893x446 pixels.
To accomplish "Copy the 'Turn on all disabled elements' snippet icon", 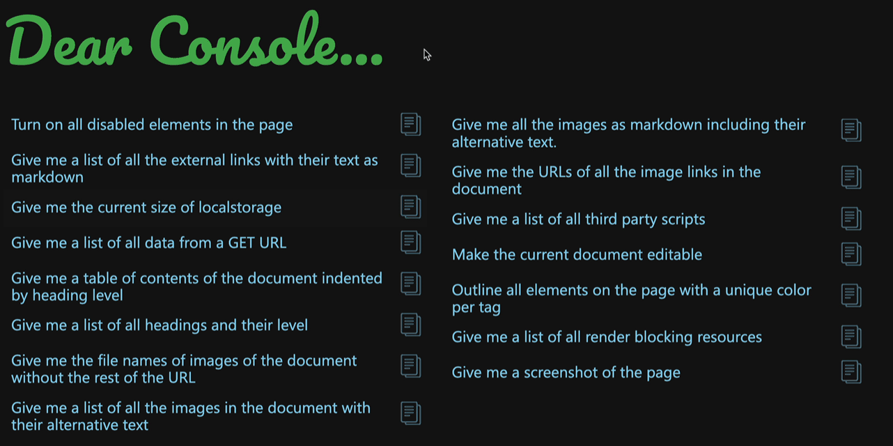I will point(410,125).
